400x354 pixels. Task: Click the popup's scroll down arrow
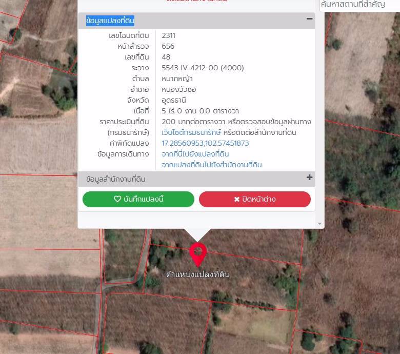[321, 224]
